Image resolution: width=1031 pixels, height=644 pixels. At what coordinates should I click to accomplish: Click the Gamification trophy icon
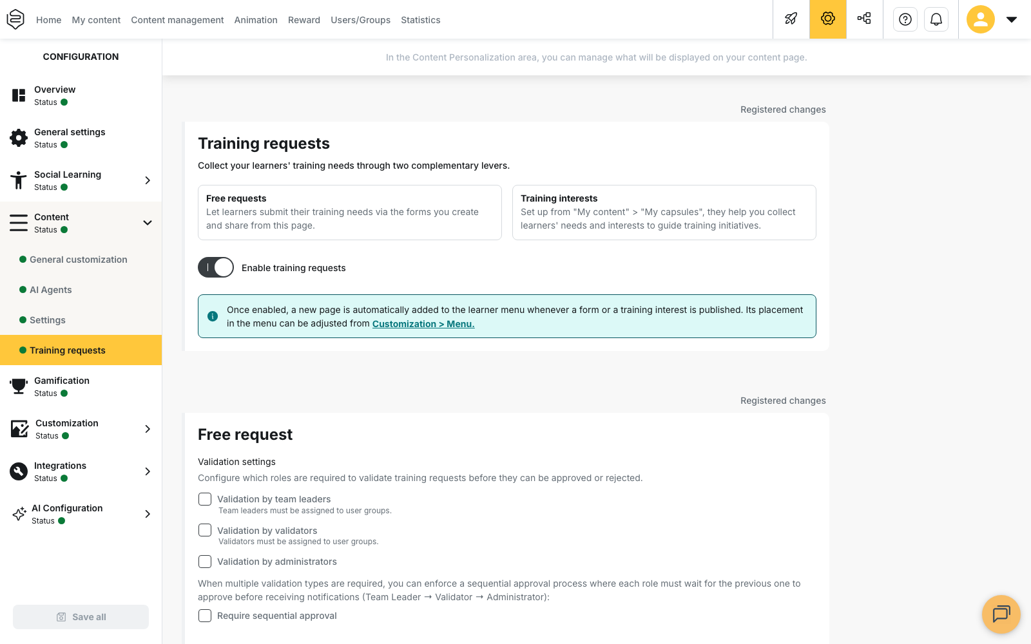coord(19,386)
